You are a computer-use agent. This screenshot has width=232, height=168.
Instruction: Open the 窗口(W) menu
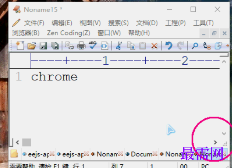click(x=109, y=33)
